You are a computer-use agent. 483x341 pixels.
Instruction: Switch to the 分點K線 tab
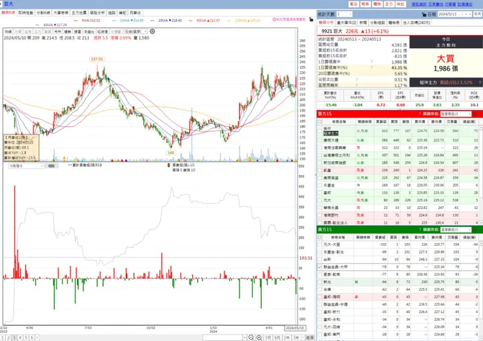(44, 12)
